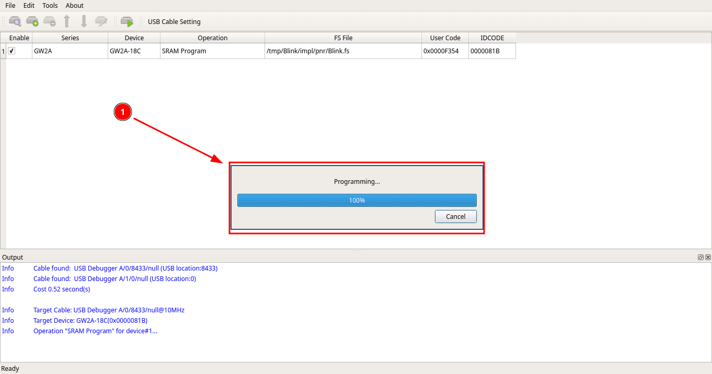Click the IDCODE column header
Image resolution: width=712 pixels, height=374 pixels.
[x=492, y=38]
